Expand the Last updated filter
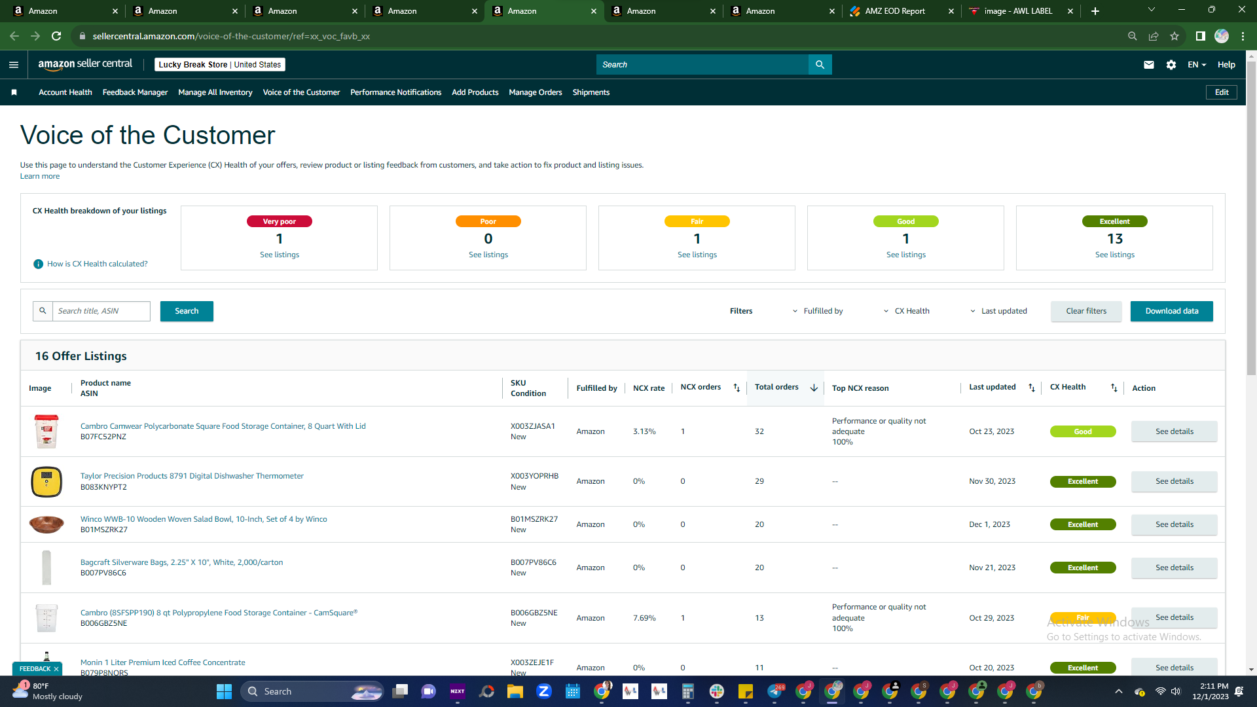 point(998,311)
